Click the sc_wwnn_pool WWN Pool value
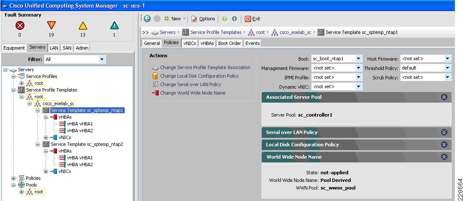The width and height of the screenshot is (463, 201). coord(338,188)
